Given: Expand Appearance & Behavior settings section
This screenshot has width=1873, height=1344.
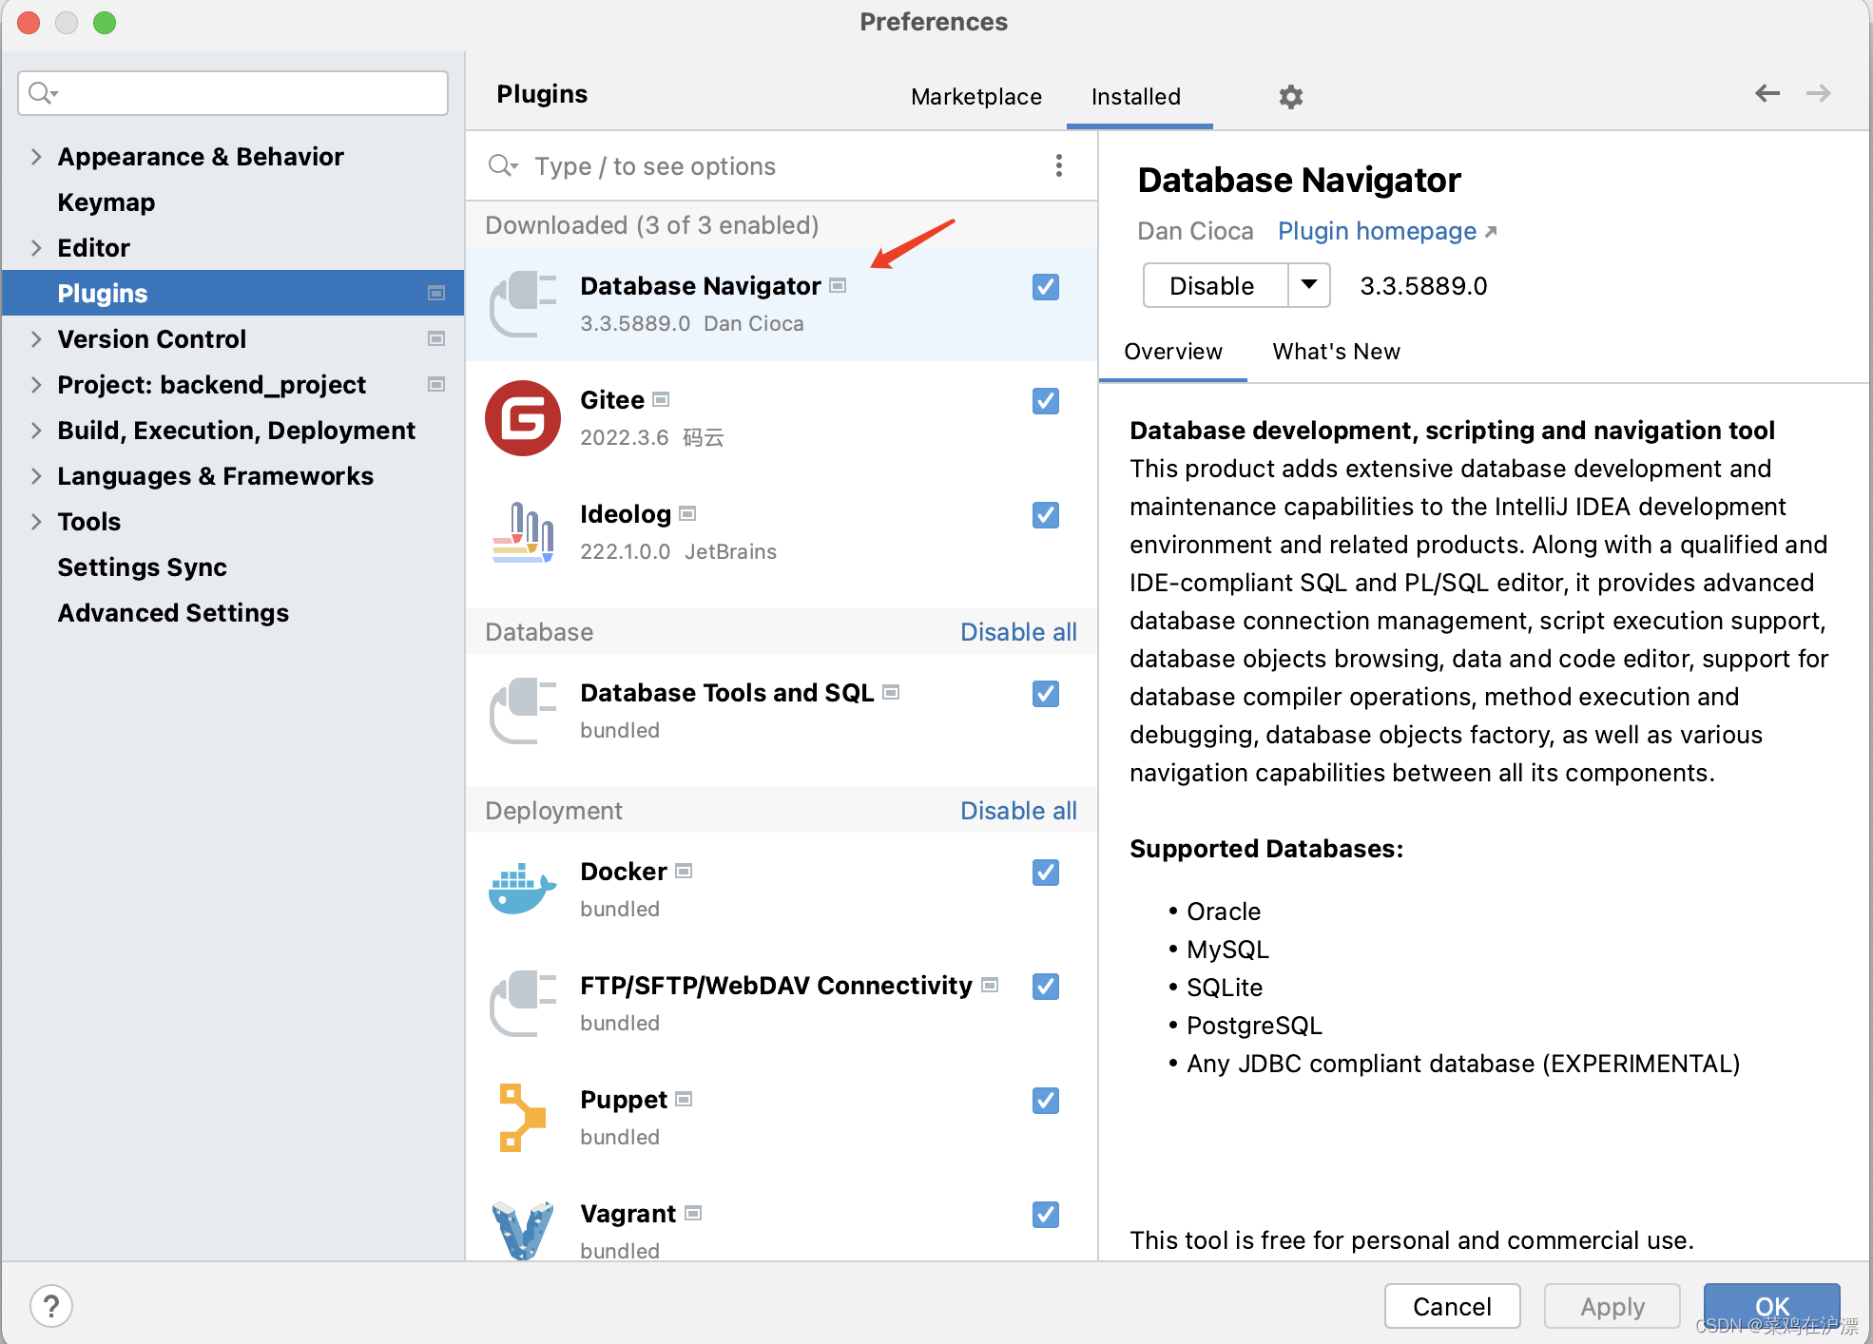Looking at the screenshot, I should coord(36,157).
